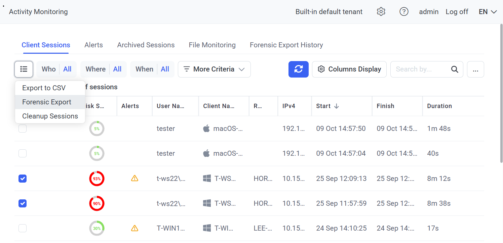The width and height of the screenshot is (503, 243).
Task: Open the settings gear in header
Action: click(381, 12)
